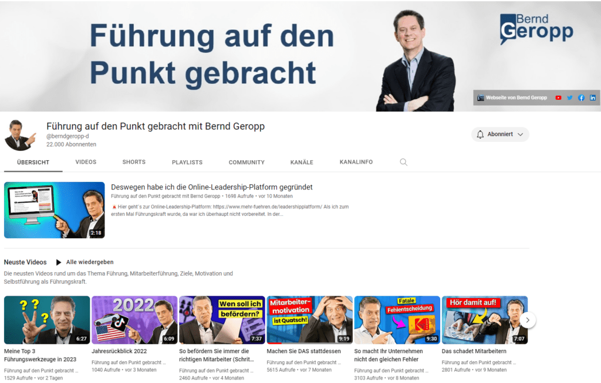Click the 2460 Aufrufe vor 4 Monaten text
The height and width of the screenshot is (383, 601).
(211, 378)
